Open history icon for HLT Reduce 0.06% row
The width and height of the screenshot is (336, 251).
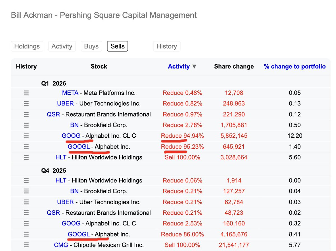[x=26, y=180]
